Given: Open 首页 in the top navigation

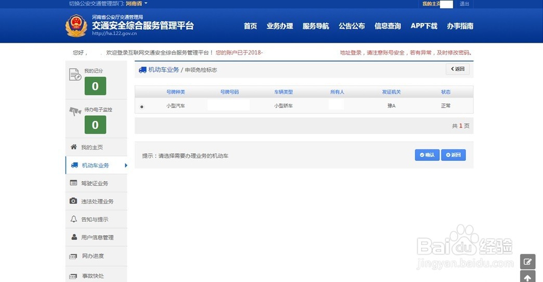Looking at the screenshot, I should coord(250,26).
